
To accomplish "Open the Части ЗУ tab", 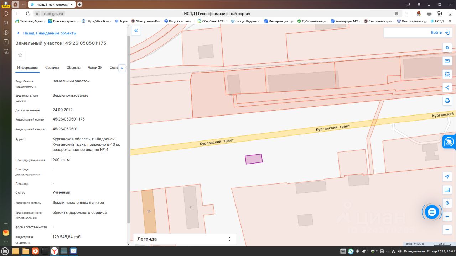I will [x=95, y=68].
